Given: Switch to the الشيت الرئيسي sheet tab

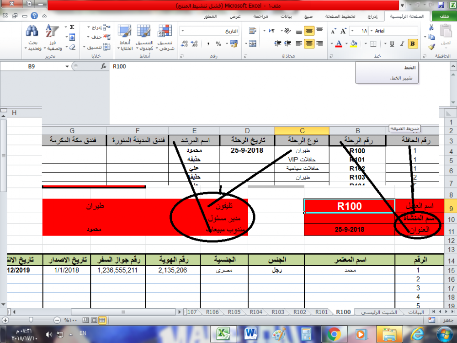Looking at the screenshot, I should point(379,312).
